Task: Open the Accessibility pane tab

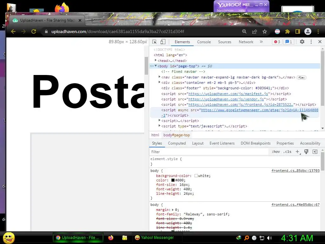Action: (x=310, y=143)
